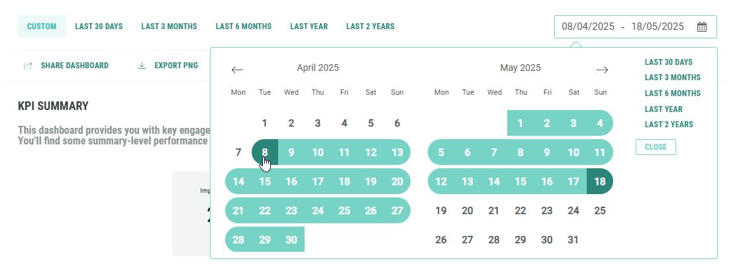Screen dimensions: 739x267
Task: Select the Custom range tab
Action: (x=42, y=27)
